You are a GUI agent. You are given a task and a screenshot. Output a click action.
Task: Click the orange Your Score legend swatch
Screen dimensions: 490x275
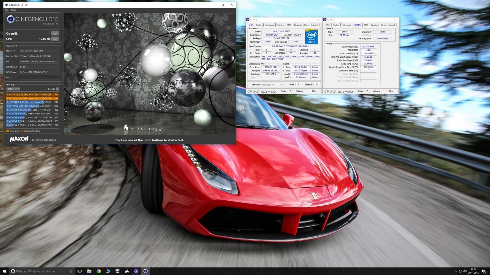click(x=7, y=131)
